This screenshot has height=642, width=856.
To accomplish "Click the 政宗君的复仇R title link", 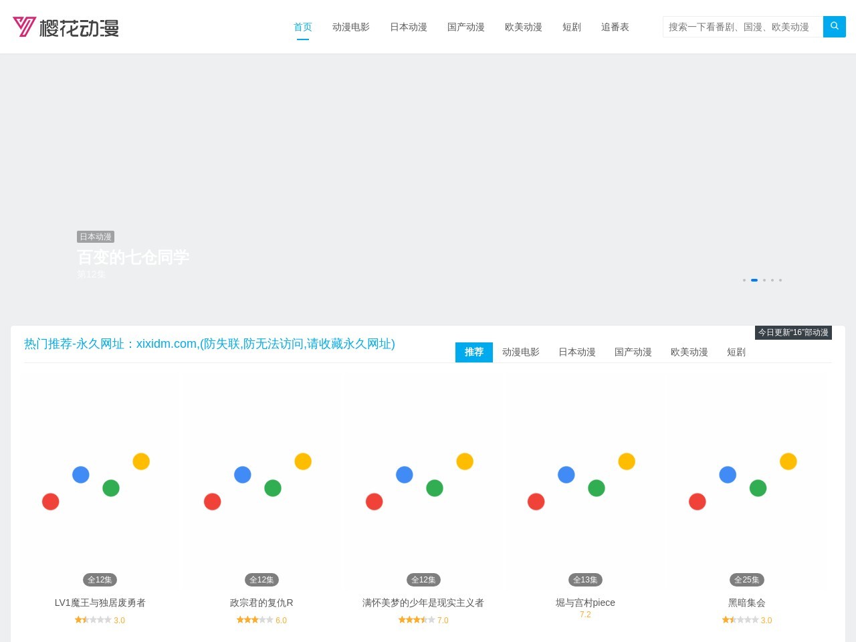I will [261, 603].
